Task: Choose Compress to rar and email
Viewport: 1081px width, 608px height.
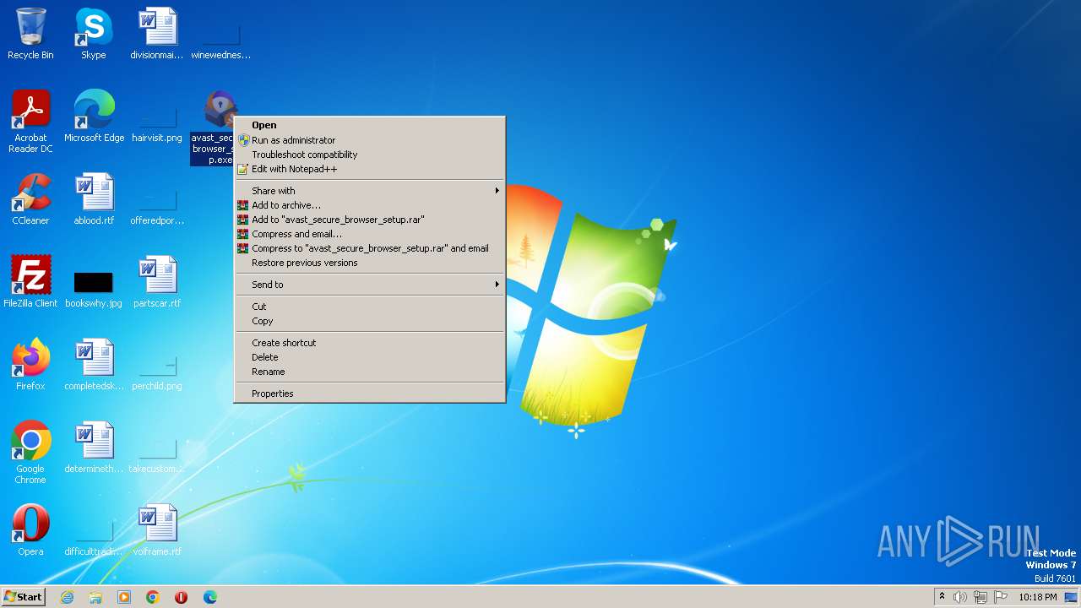Action: (370, 248)
